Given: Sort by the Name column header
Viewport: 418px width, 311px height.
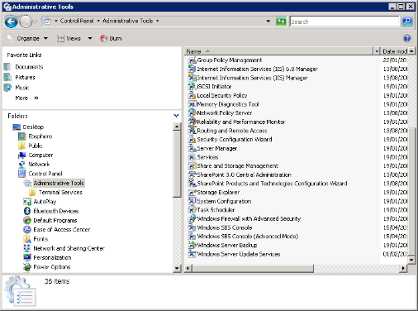Looking at the screenshot, I should pyautogui.click(x=278, y=51).
